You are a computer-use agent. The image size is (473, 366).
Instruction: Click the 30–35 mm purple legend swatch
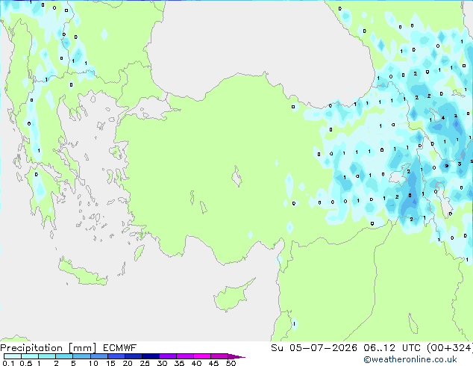pyautogui.click(x=168, y=356)
